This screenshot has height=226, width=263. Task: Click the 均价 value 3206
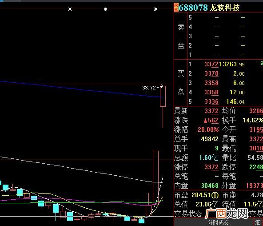point(256,111)
